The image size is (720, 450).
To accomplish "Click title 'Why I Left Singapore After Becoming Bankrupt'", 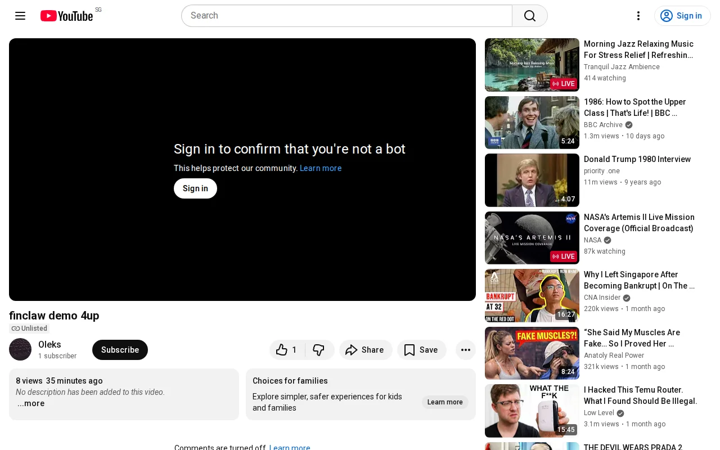I will pos(640,280).
